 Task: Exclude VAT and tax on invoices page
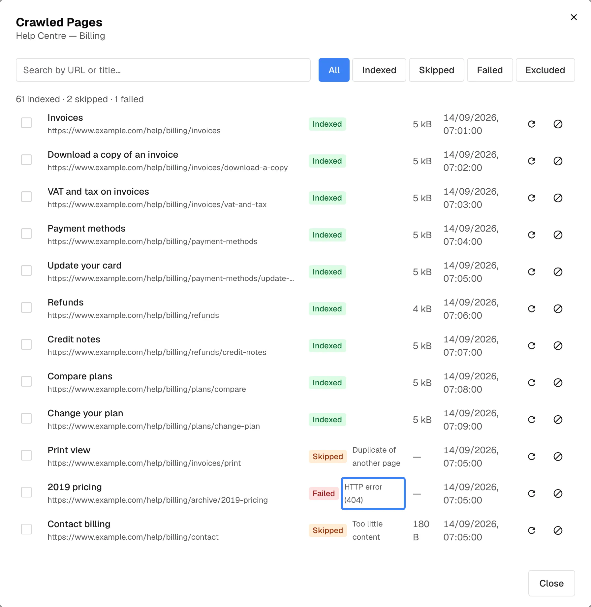coord(558,198)
